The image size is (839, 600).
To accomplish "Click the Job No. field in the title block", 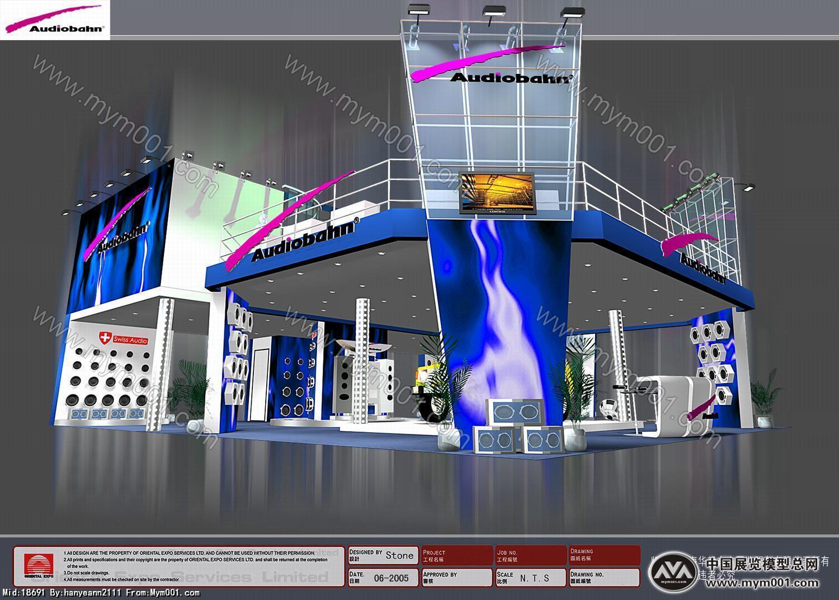I will coord(531,555).
